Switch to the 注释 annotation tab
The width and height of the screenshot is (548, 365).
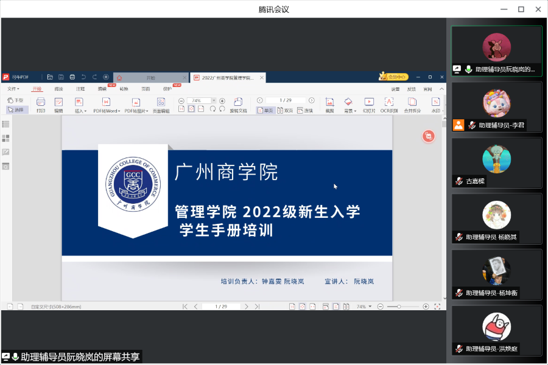pos(80,89)
